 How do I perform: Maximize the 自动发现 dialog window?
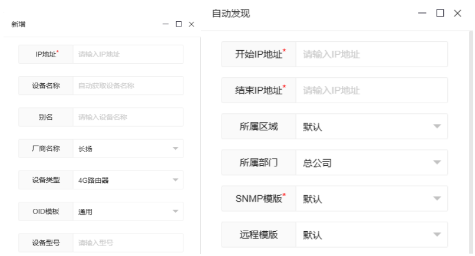click(440, 14)
